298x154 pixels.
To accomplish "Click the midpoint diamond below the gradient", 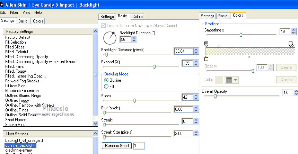I will tap(248, 57).
